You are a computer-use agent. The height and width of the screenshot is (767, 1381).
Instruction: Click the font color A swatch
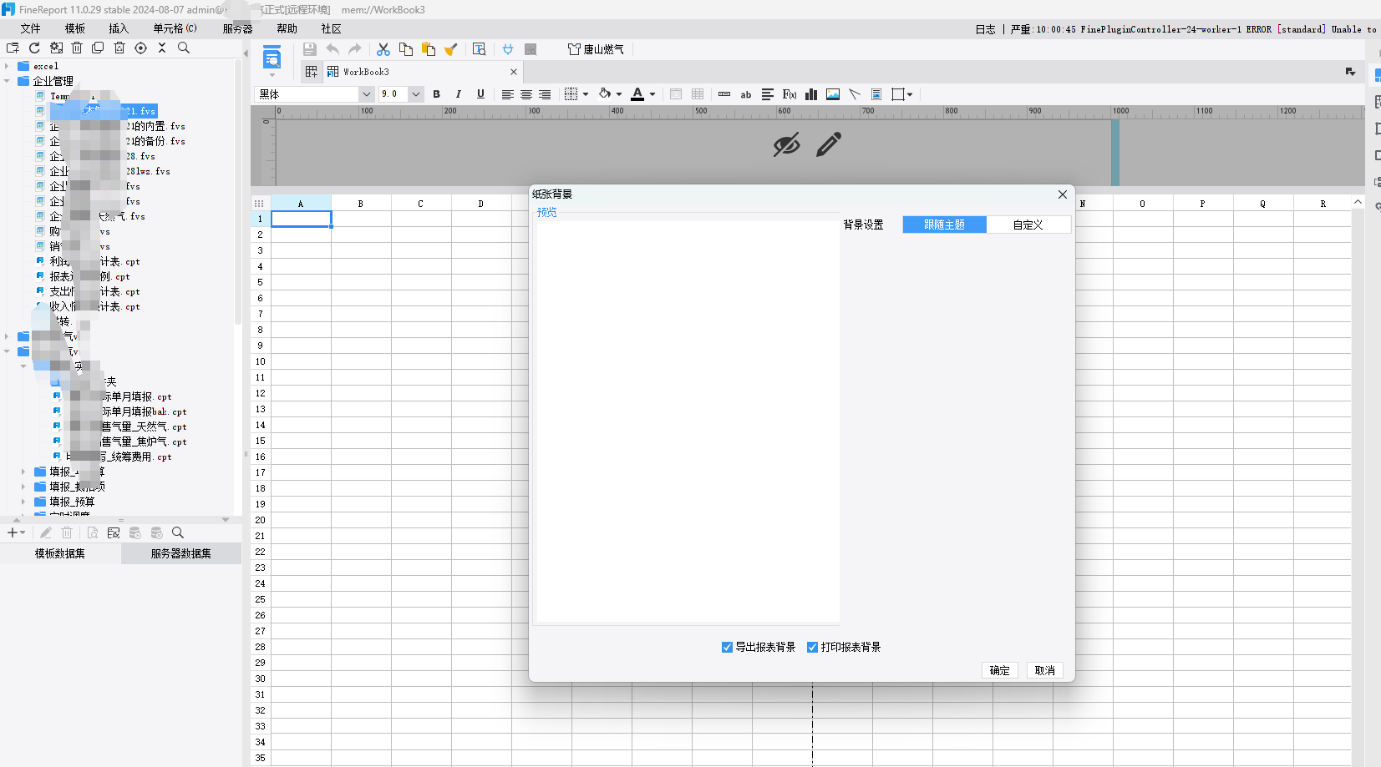pos(637,94)
